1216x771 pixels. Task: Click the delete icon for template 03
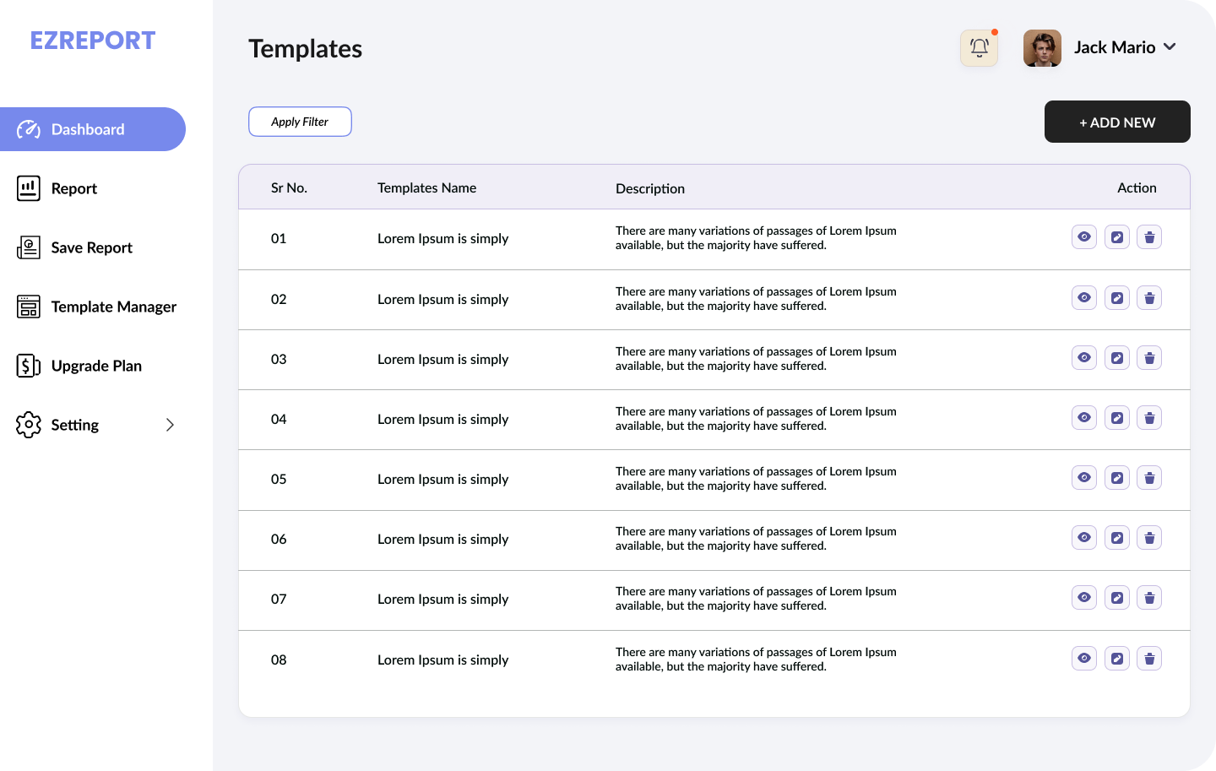[x=1149, y=357]
